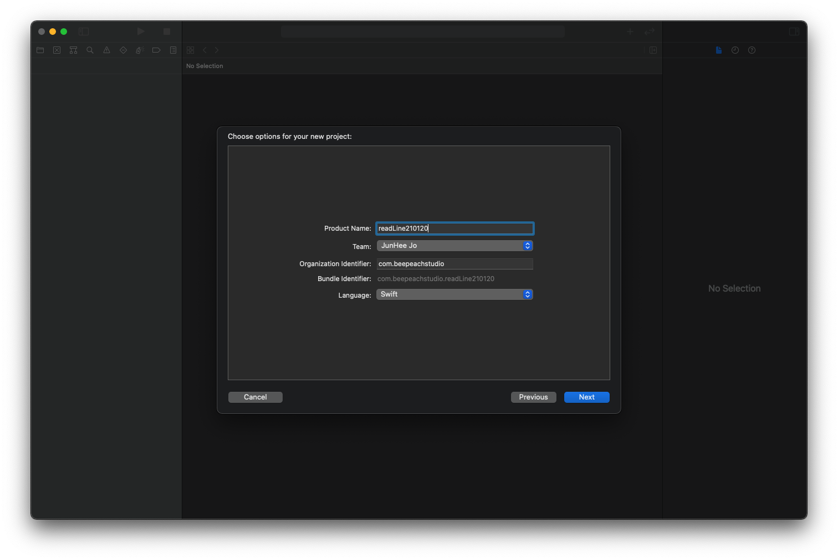
Task: Open the Language dropdown showing Swift
Action: pos(455,294)
